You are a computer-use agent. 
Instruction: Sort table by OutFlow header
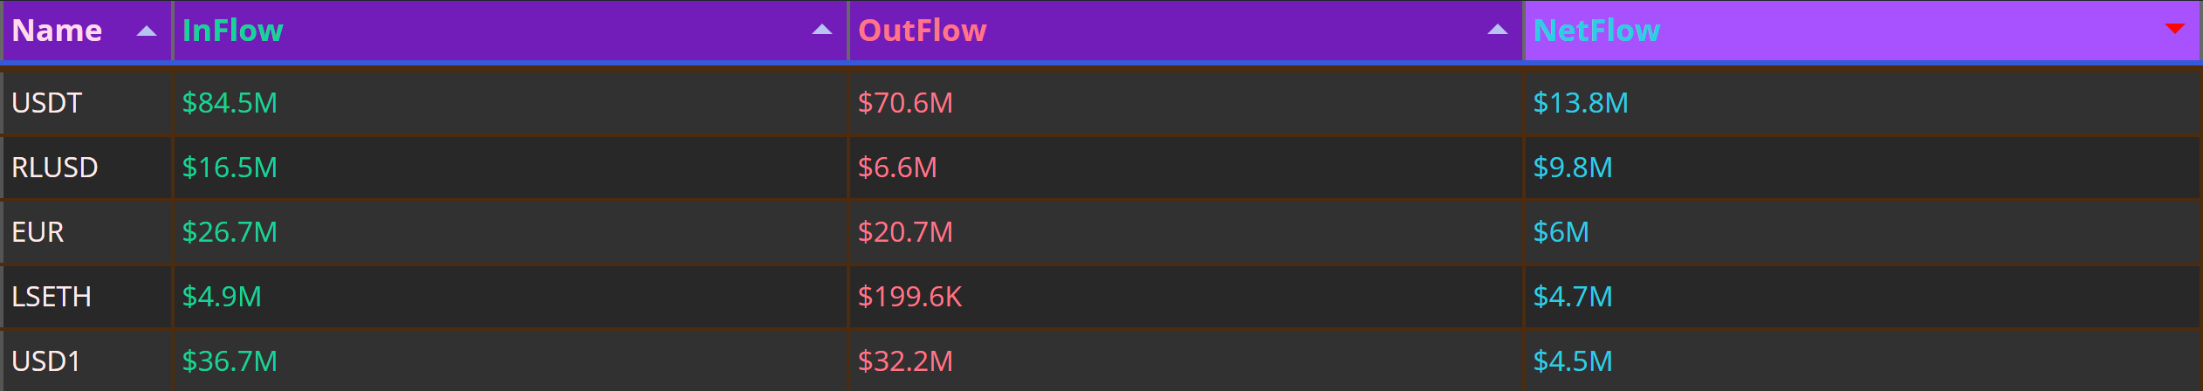tap(923, 31)
